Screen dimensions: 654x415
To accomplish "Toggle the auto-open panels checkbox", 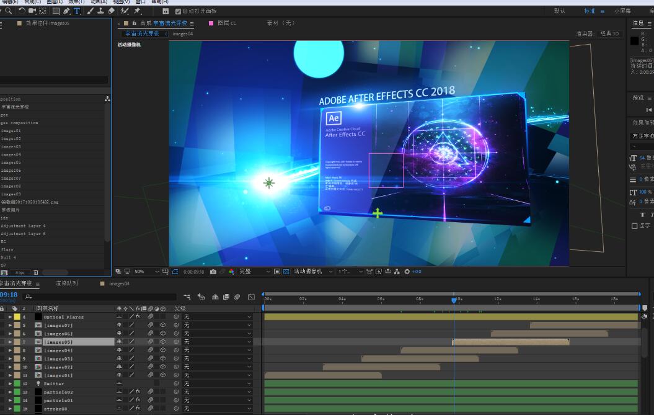I will tap(178, 11).
